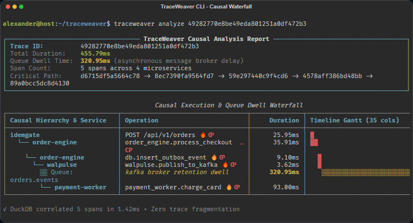Click the Causal Execution & Queue Dwell Waterfall caption
The image size is (413, 223).
[228, 105]
